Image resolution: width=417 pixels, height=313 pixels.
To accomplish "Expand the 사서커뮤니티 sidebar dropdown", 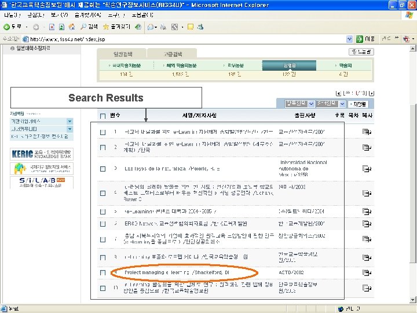I will [69, 129].
